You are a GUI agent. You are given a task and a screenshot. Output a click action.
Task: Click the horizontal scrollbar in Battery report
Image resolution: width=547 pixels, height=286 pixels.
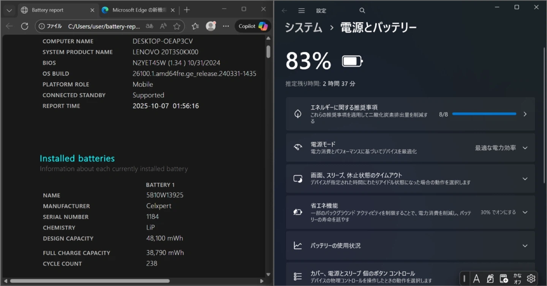pos(90,281)
